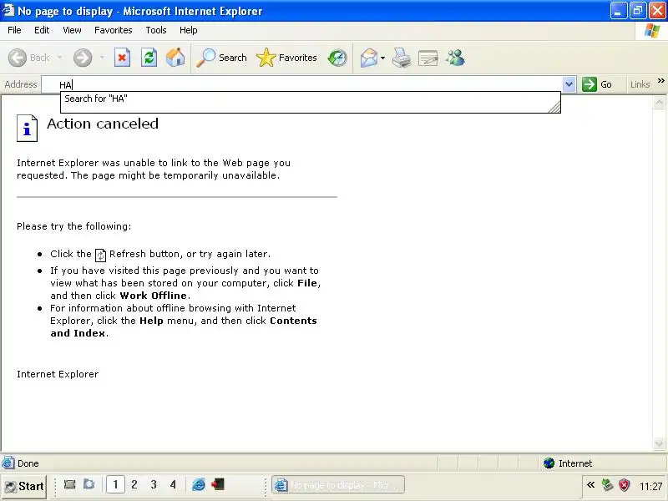Open the Mail button dropdown arrow

coord(382,58)
